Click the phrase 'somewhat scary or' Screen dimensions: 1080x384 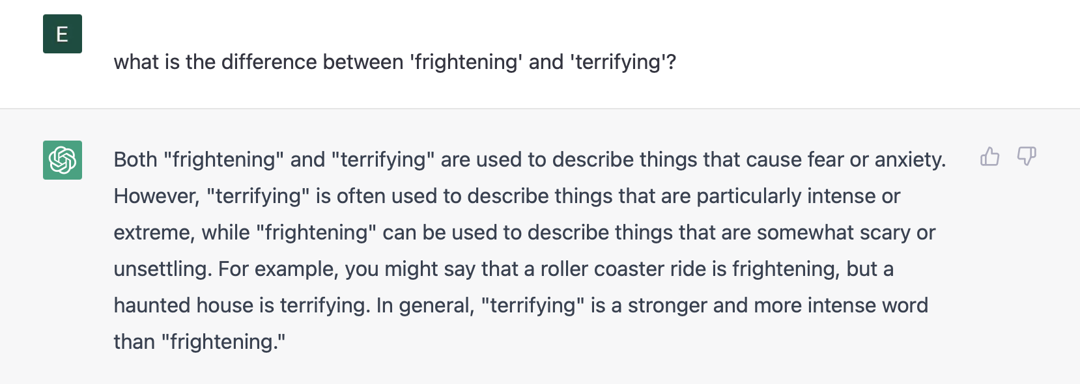pyautogui.click(x=846, y=232)
